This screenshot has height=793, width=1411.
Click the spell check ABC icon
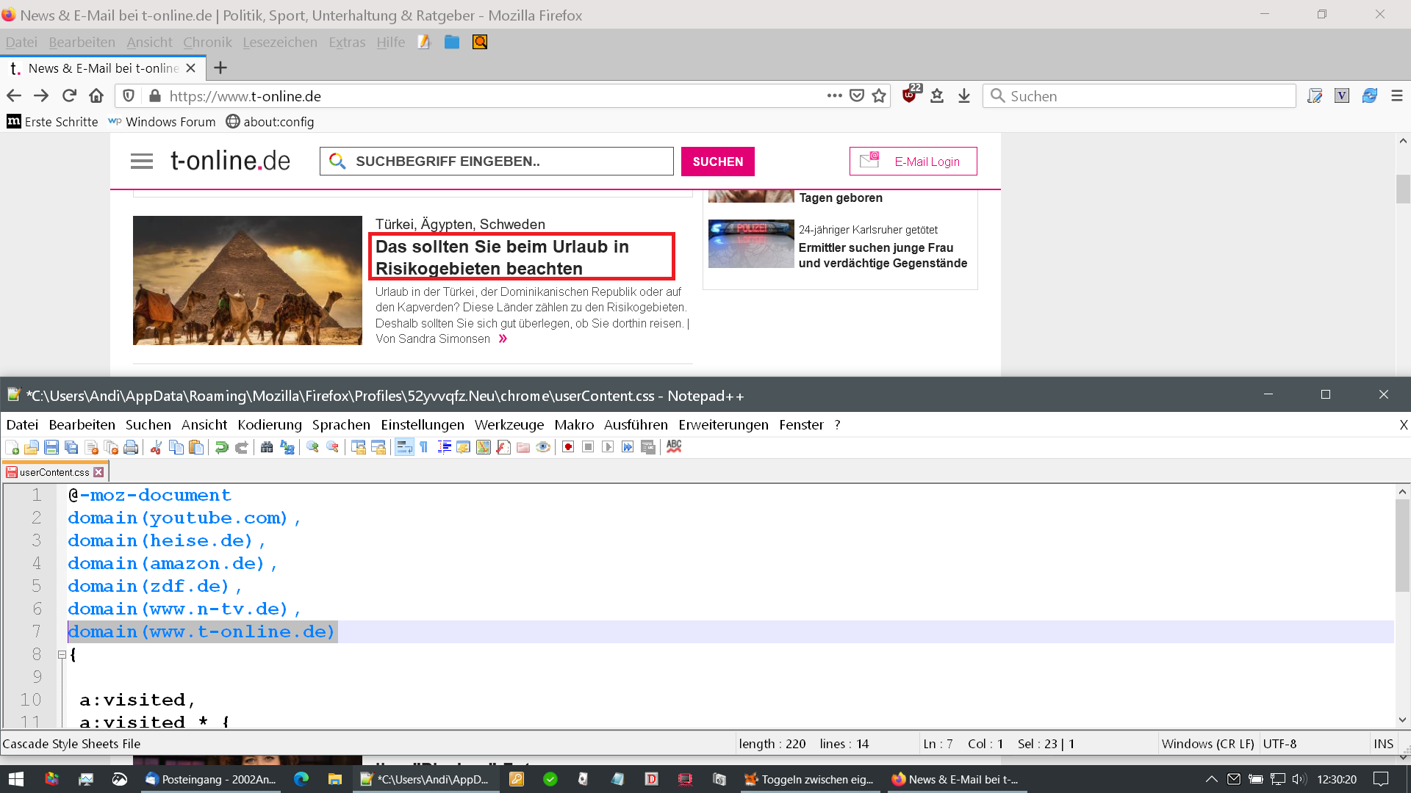[674, 446]
